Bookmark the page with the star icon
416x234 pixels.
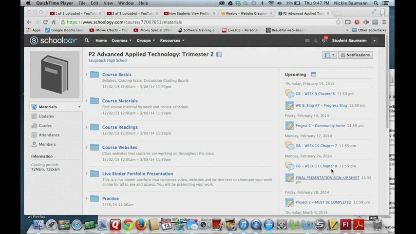coord(338,22)
